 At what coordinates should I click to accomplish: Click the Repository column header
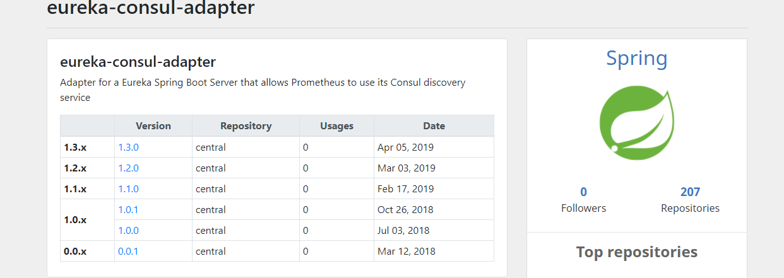click(246, 126)
